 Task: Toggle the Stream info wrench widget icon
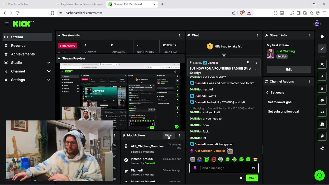point(322,136)
